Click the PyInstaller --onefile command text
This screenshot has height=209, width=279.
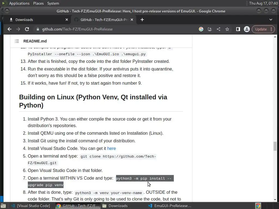click(87, 54)
